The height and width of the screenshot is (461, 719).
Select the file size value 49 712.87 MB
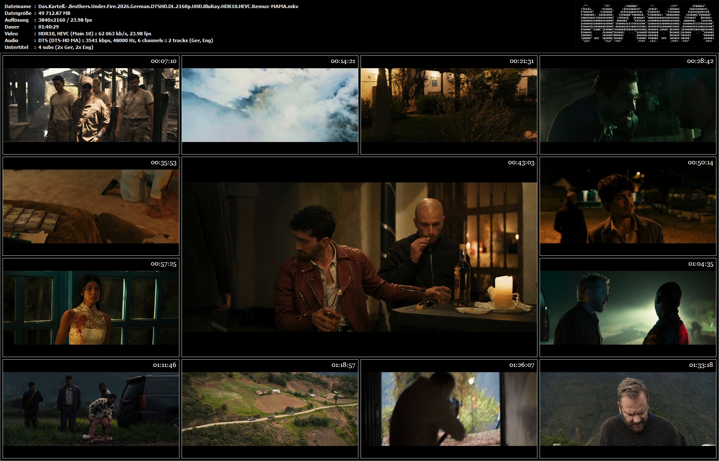pos(54,13)
